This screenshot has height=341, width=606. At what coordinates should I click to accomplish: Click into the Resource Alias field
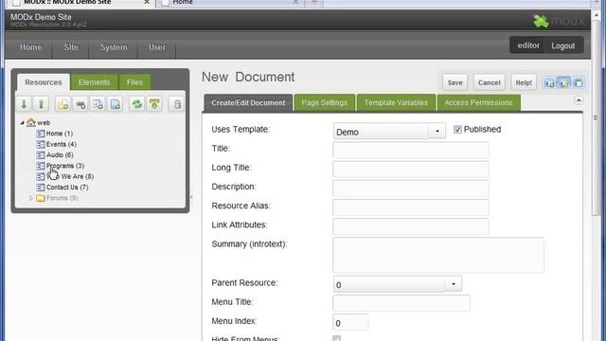pyautogui.click(x=410, y=207)
